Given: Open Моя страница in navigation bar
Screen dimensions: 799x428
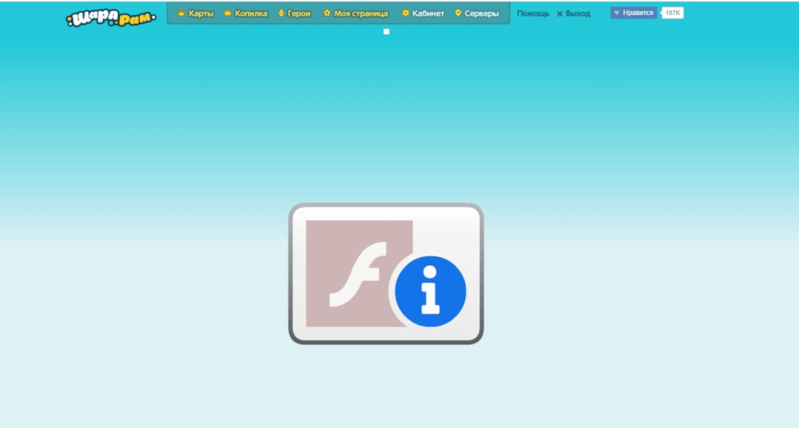Looking at the screenshot, I should pos(361,14).
